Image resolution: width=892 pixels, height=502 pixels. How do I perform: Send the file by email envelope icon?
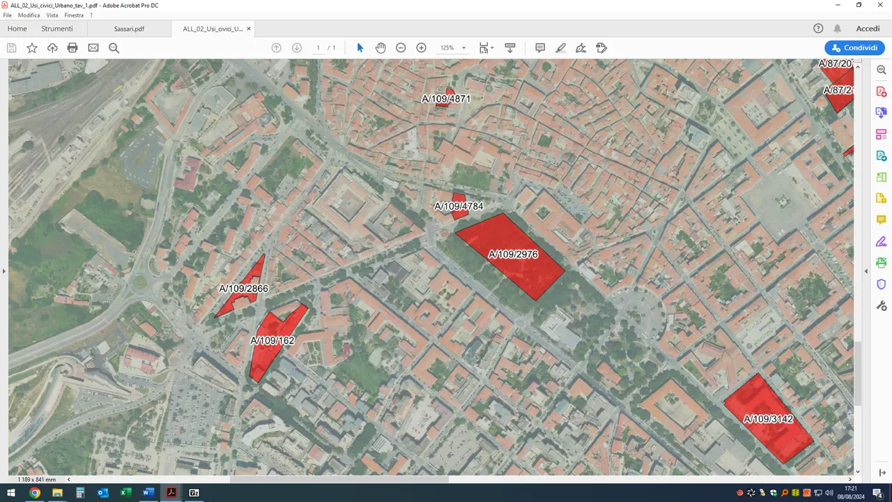(93, 48)
